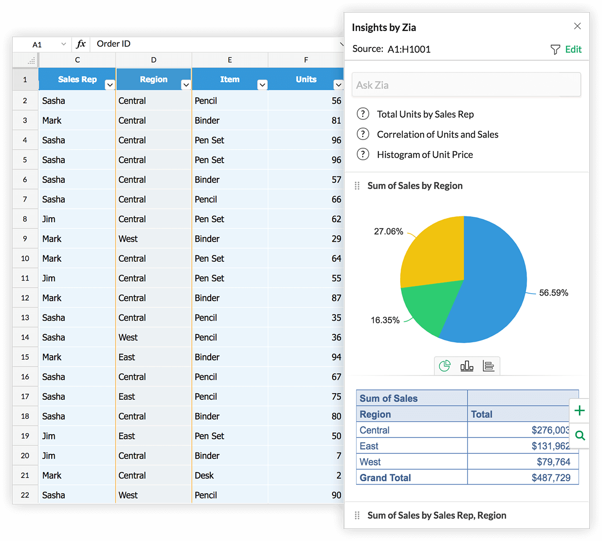
Task: Click the green magnifier icon beside the pivot table
Action: 580,435
